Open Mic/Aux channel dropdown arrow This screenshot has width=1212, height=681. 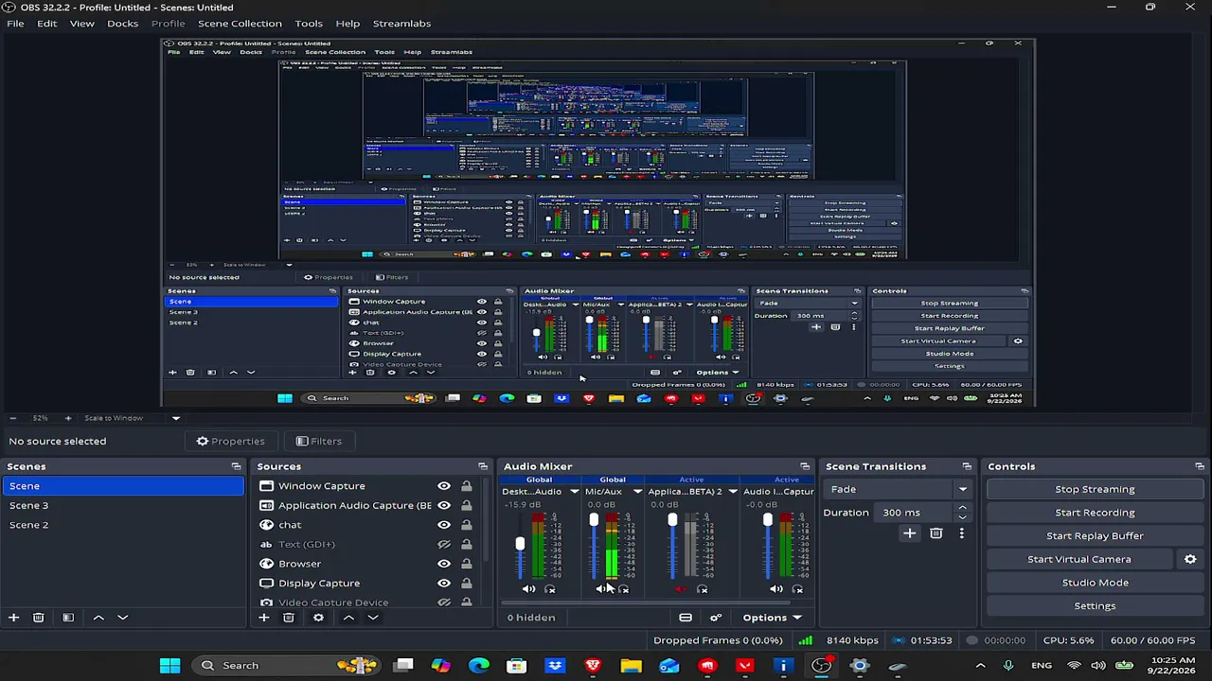(637, 492)
